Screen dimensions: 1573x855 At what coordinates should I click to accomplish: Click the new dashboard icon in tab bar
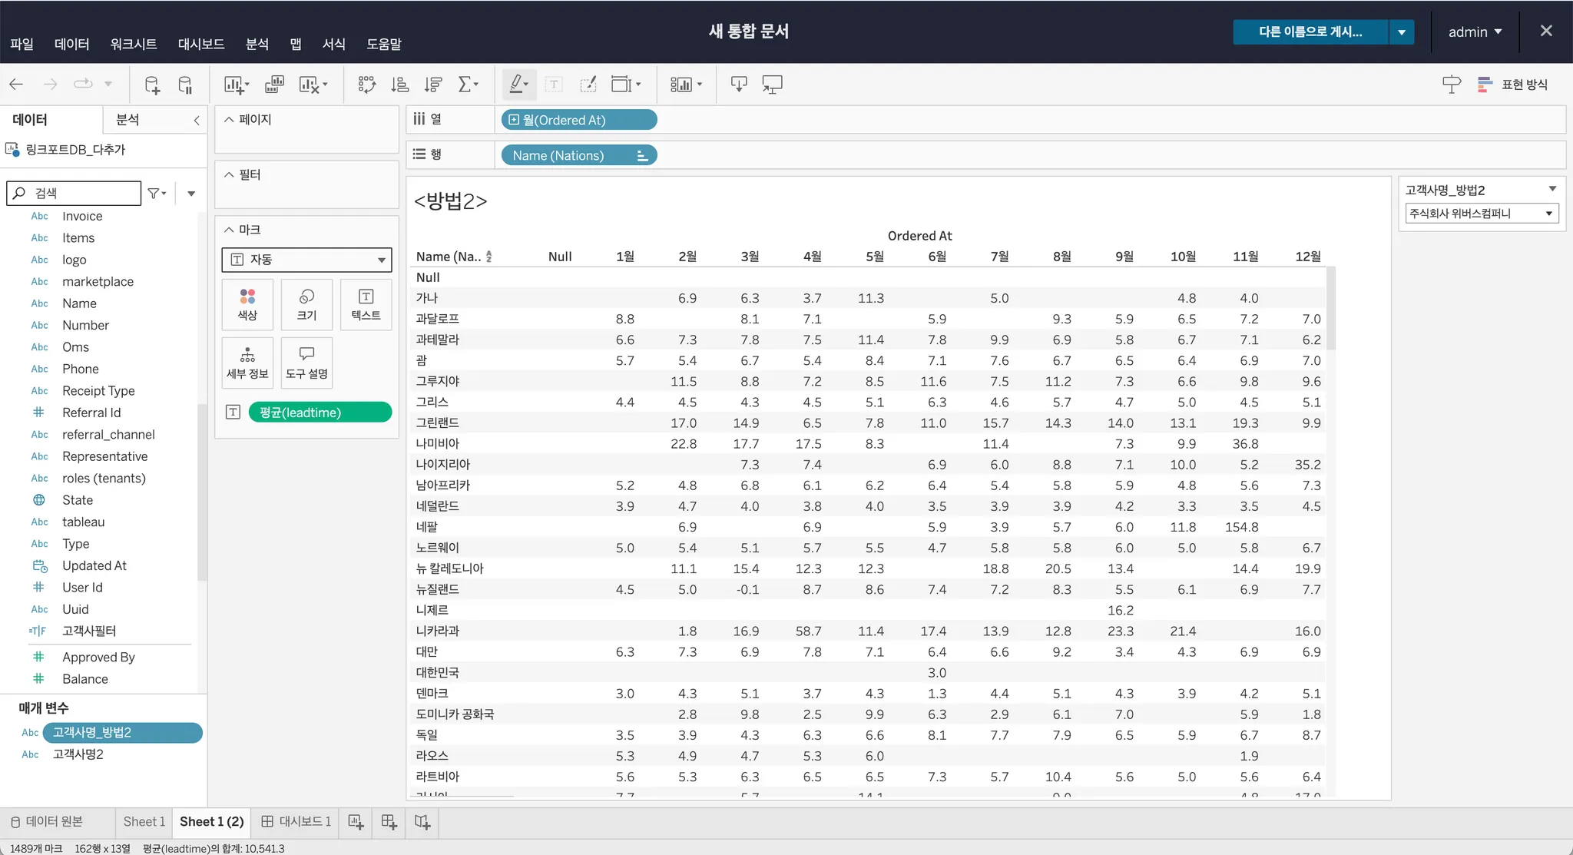[x=389, y=822]
